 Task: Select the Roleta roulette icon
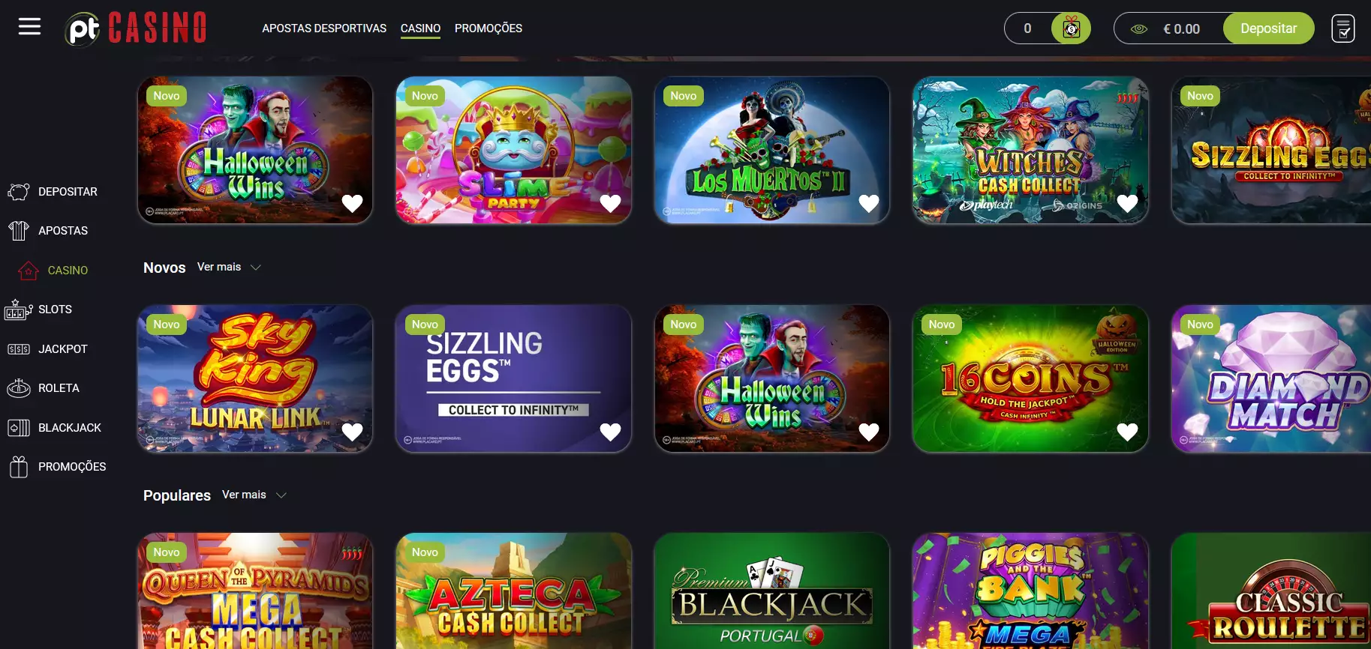pos(19,388)
